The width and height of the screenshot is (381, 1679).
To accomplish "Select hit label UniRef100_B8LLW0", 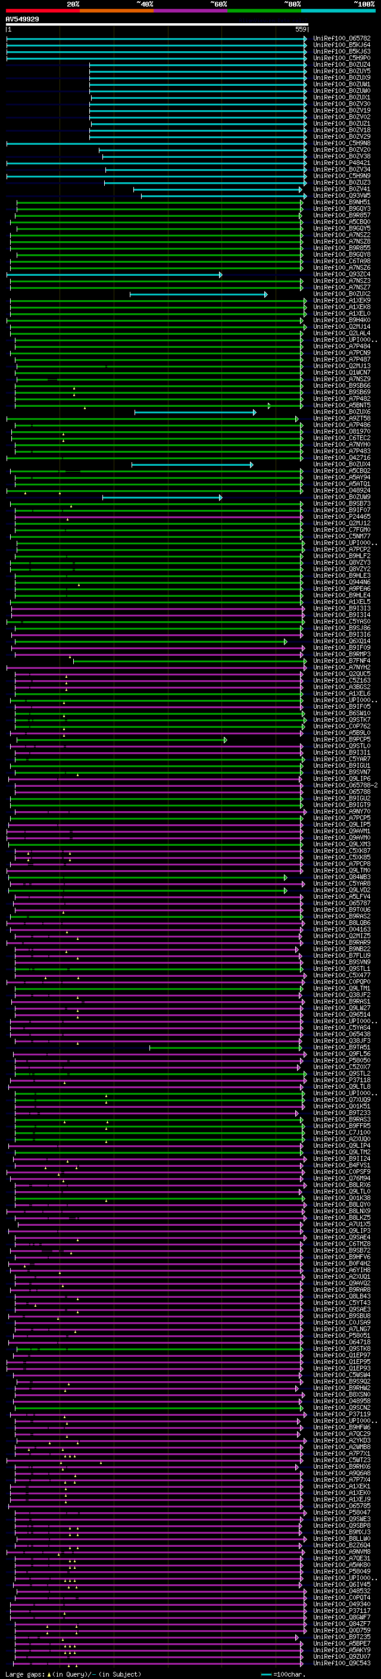I will [x=342, y=1538].
